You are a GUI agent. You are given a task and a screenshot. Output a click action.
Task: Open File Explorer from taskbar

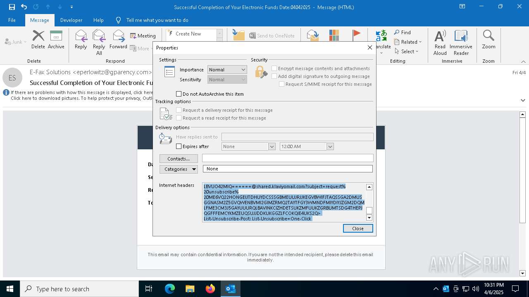[x=190, y=289]
